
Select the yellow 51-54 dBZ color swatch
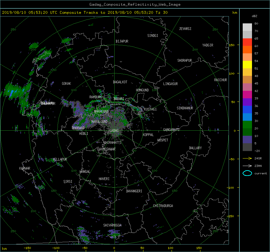(247, 64)
